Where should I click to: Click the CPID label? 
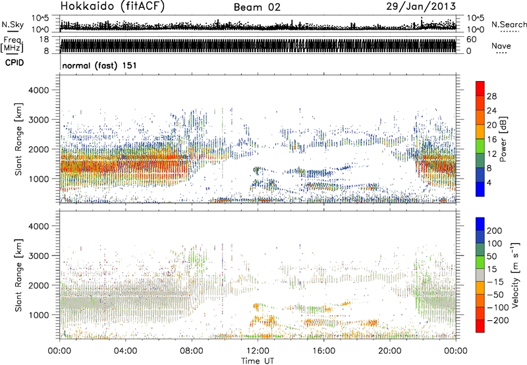[14, 63]
